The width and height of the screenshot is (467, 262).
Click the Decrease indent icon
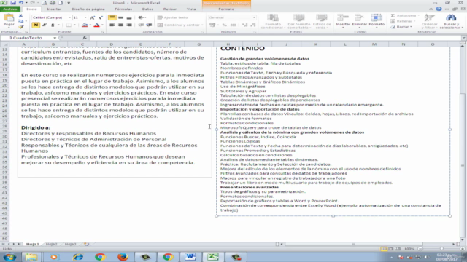pos(141,25)
